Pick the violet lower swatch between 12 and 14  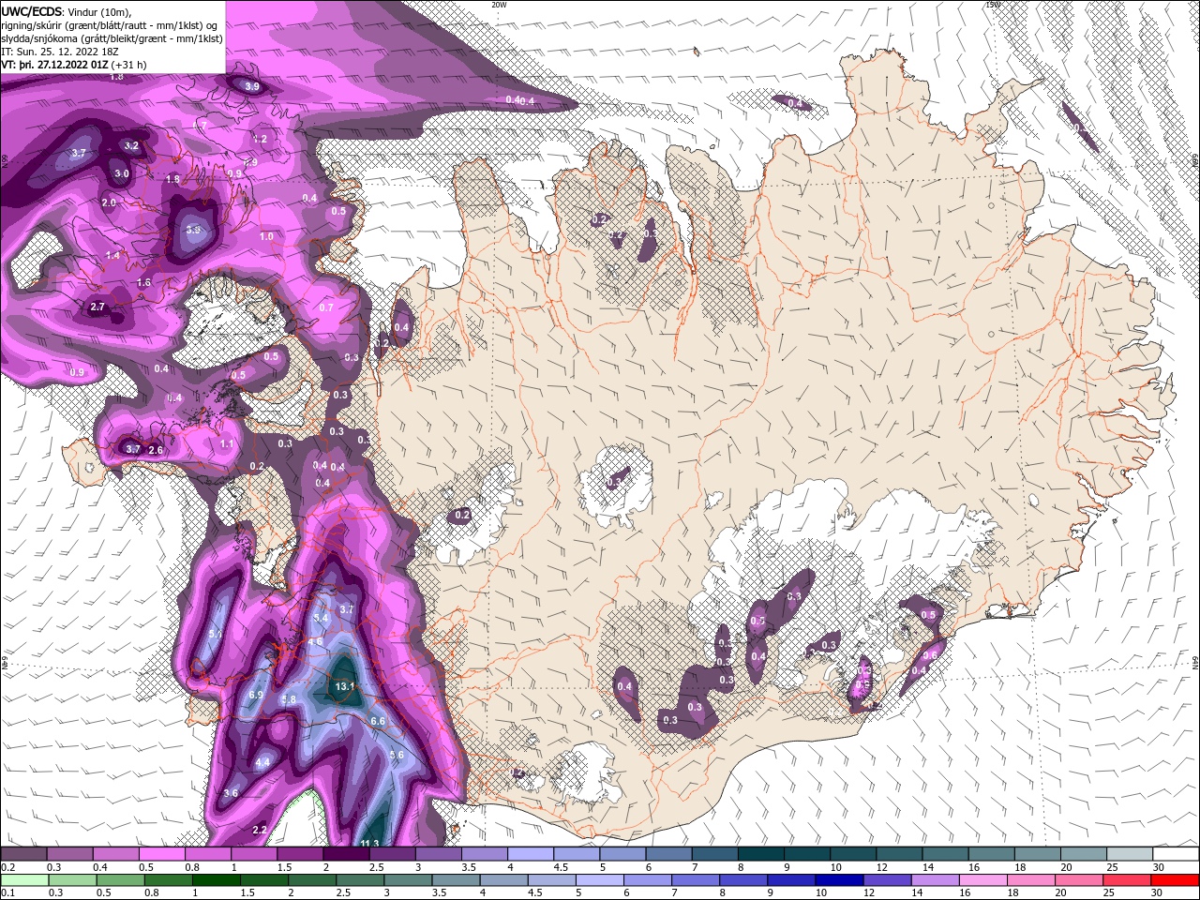click(886, 879)
